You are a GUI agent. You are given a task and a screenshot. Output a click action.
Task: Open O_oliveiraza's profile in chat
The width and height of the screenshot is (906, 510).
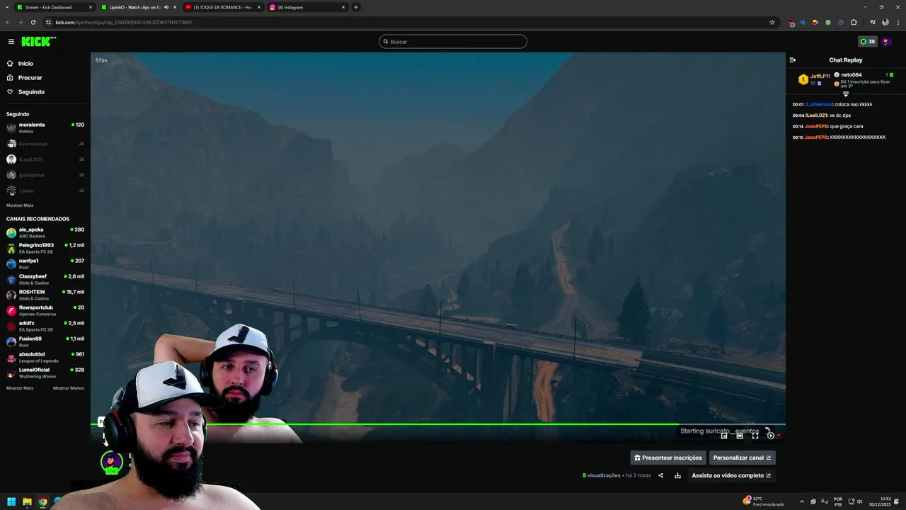tap(818, 104)
